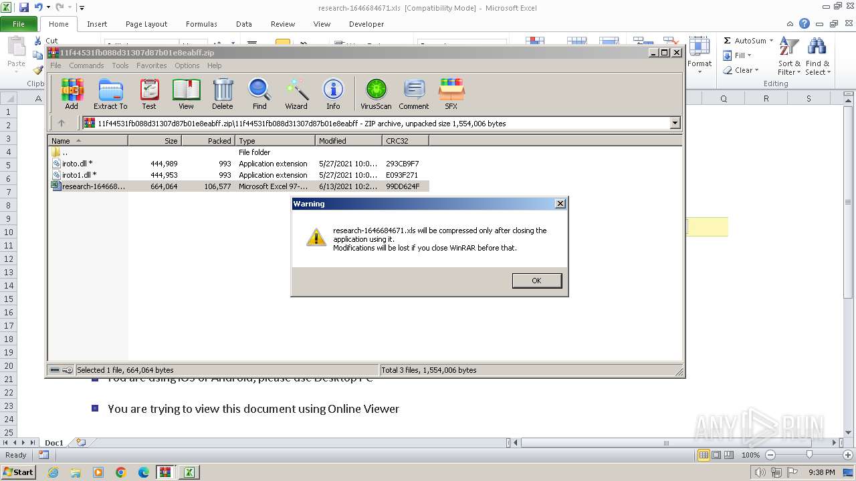856x481 pixels.
Task: Expand the WinRAR address path dropdown
Action: [675, 123]
